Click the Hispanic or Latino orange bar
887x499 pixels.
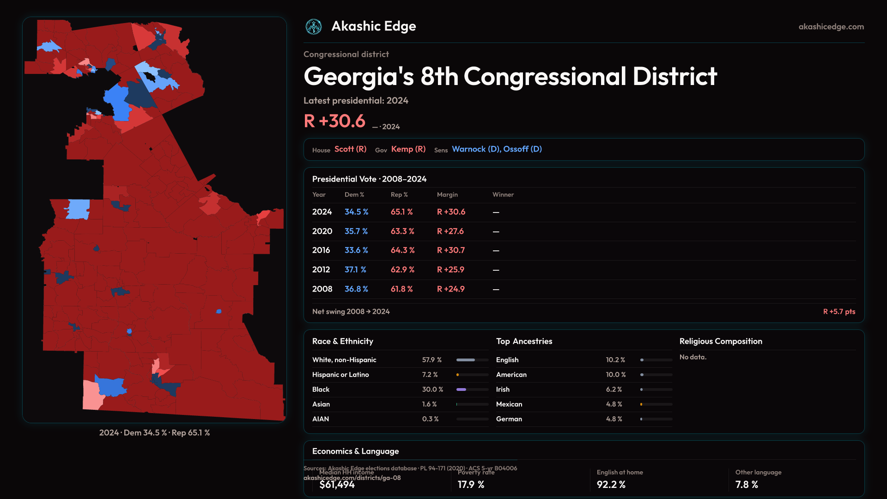(x=458, y=375)
